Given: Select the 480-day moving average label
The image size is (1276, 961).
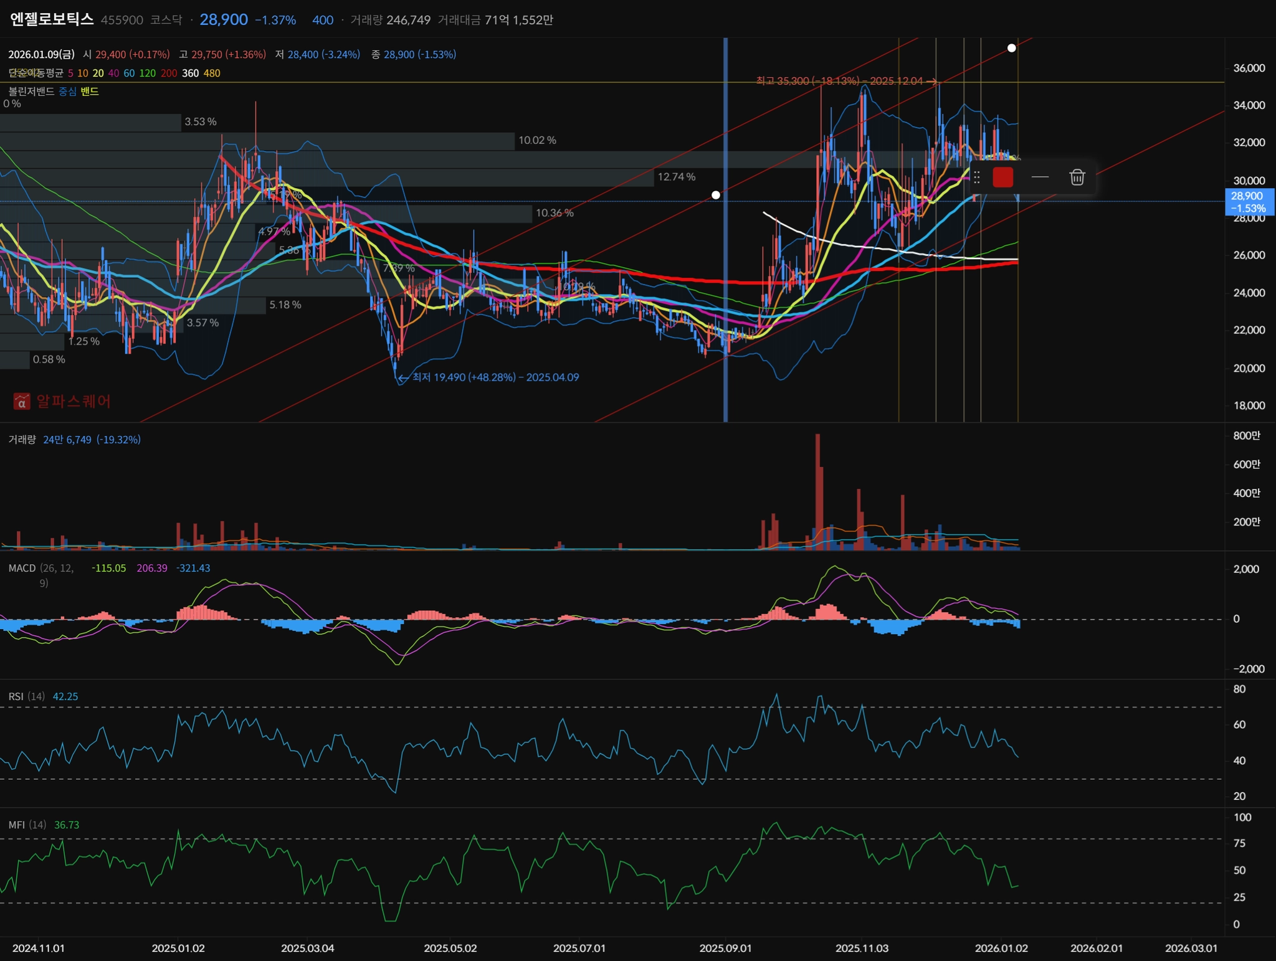Looking at the screenshot, I should click(x=212, y=73).
